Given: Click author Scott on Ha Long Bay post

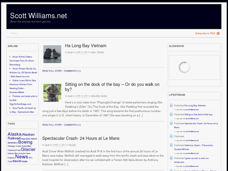Looking at the screenshot, I should pyautogui.click(x=70, y=52).
